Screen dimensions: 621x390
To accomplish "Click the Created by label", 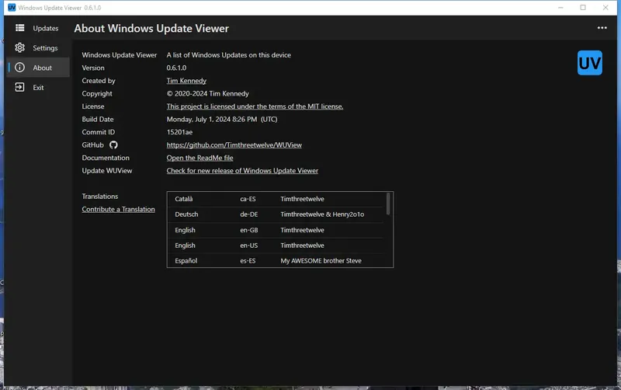I will click(x=99, y=81).
